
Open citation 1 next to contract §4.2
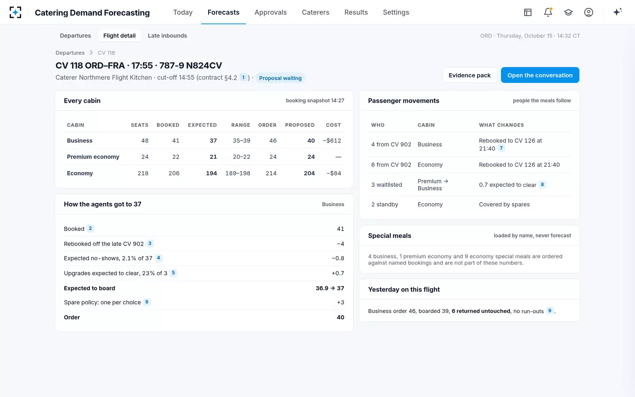pos(243,78)
